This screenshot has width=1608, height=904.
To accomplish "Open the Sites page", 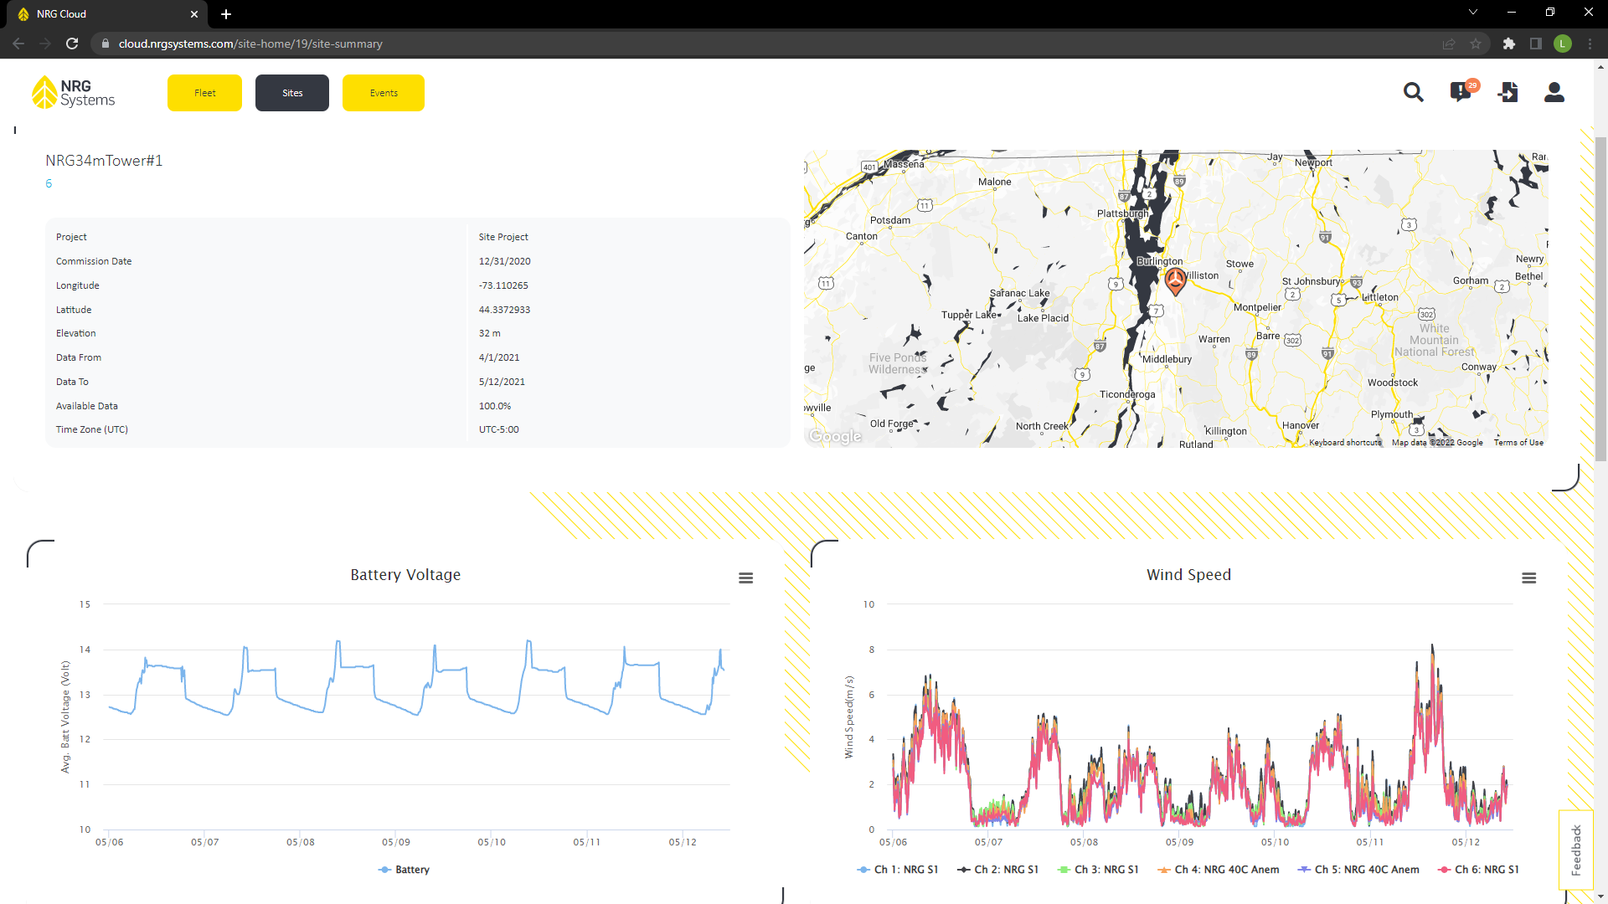I will [x=292, y=93].
